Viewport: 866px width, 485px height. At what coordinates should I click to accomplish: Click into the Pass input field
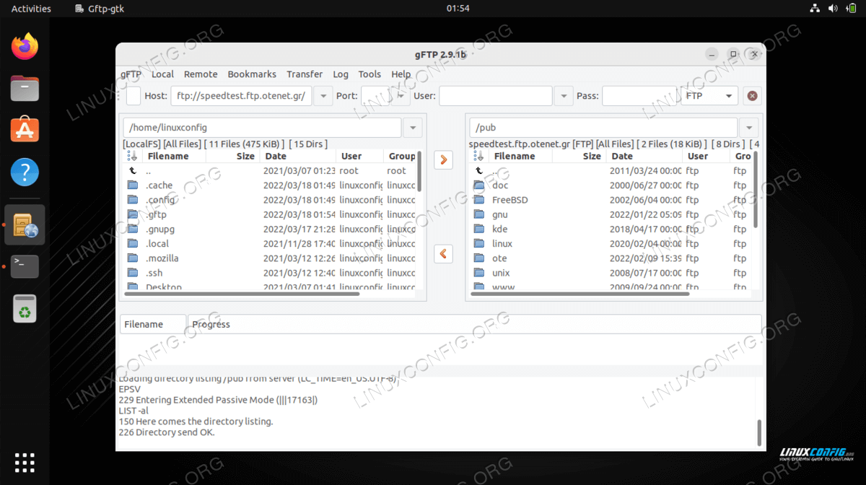(x=639, y=96)
